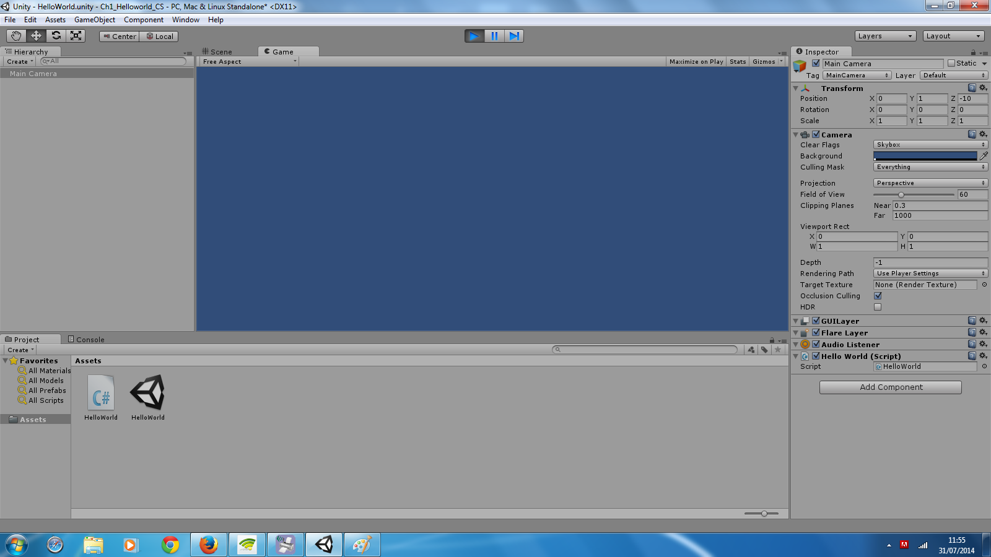This screenshot has height=557, width=991.
Task: Open the Culling Mask dropdown
Action: (930, 167)
